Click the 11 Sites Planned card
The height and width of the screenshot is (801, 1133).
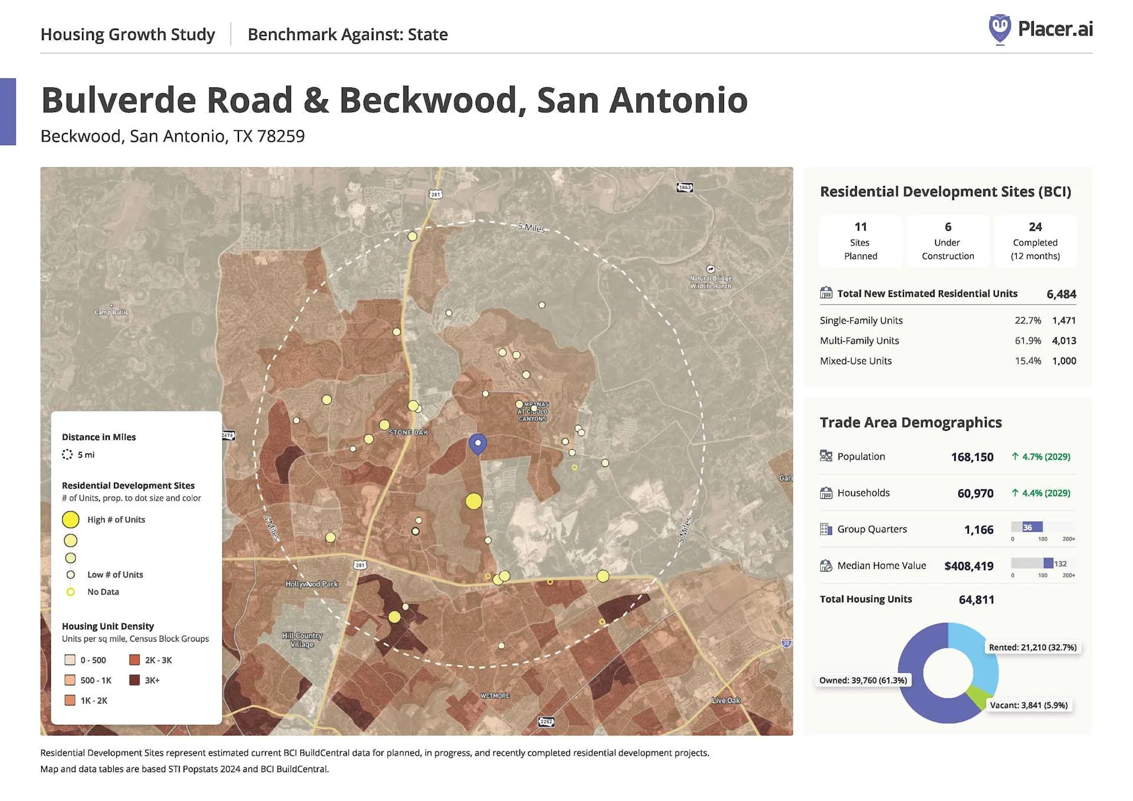[860, 241]
